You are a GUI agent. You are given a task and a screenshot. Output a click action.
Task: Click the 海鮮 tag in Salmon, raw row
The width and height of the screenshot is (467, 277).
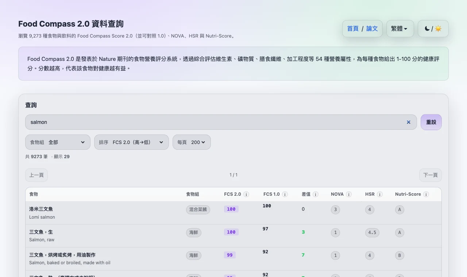194,233
